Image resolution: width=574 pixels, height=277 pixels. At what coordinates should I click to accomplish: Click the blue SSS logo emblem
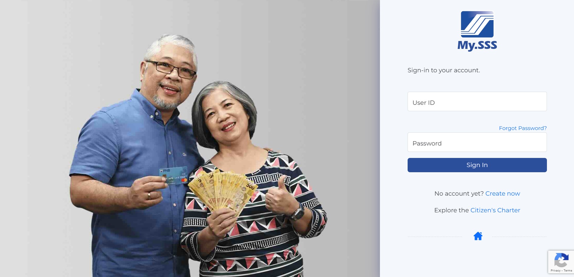click(477, 24)
